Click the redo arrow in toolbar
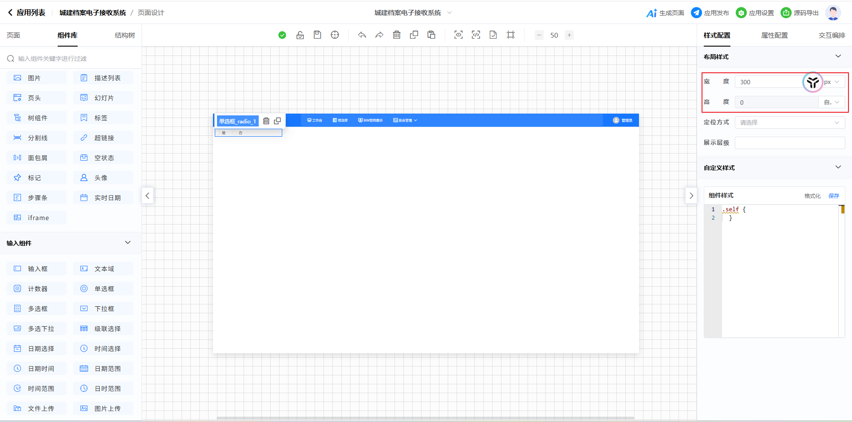The width and height of the screenshot is (852, 422). 379,35
